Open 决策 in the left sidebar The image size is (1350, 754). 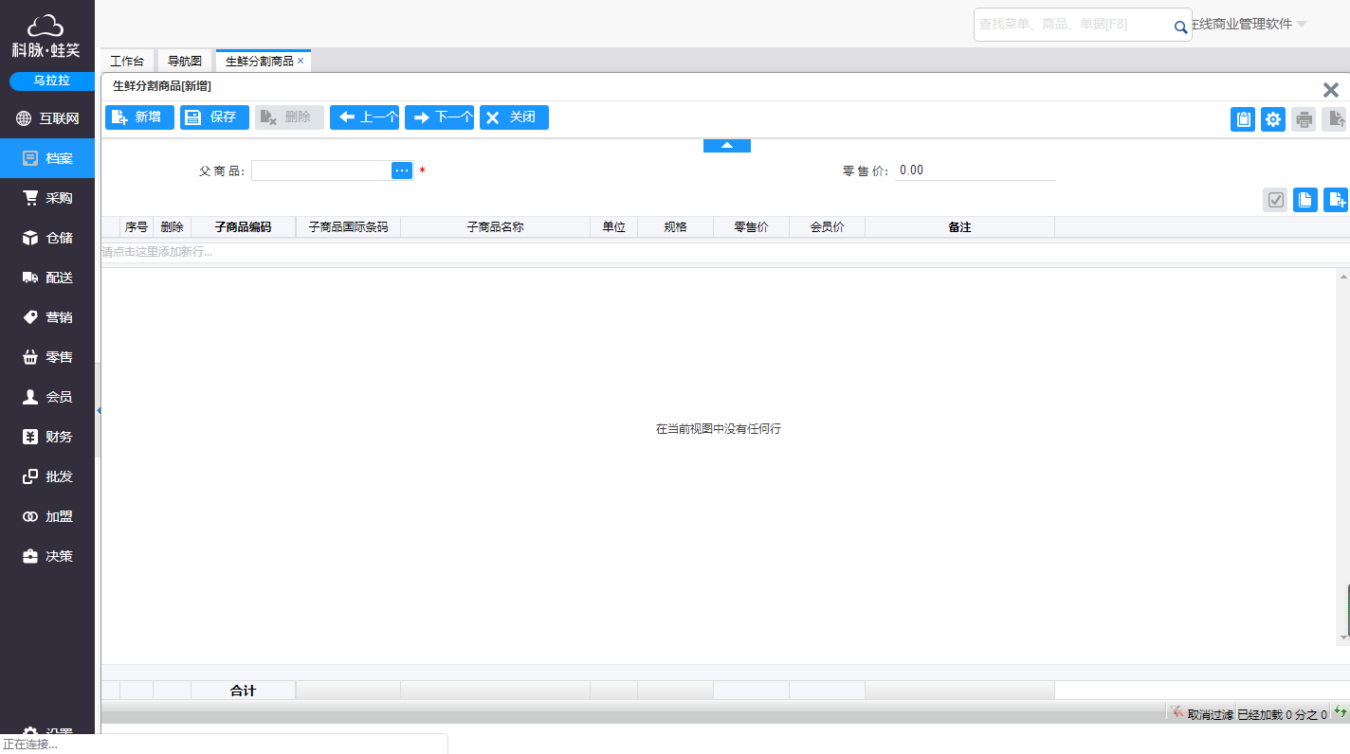point(47,556)
